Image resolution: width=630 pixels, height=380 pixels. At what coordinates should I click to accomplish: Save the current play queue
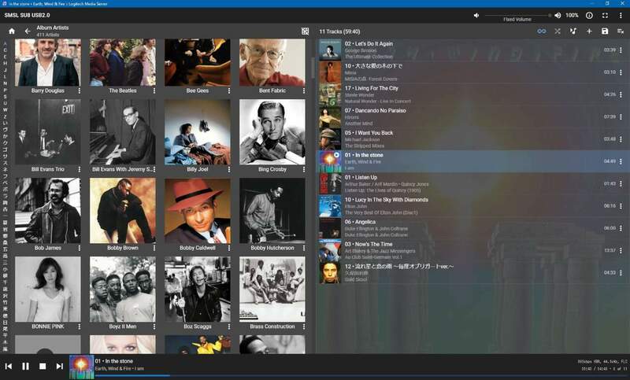(605, 31)
